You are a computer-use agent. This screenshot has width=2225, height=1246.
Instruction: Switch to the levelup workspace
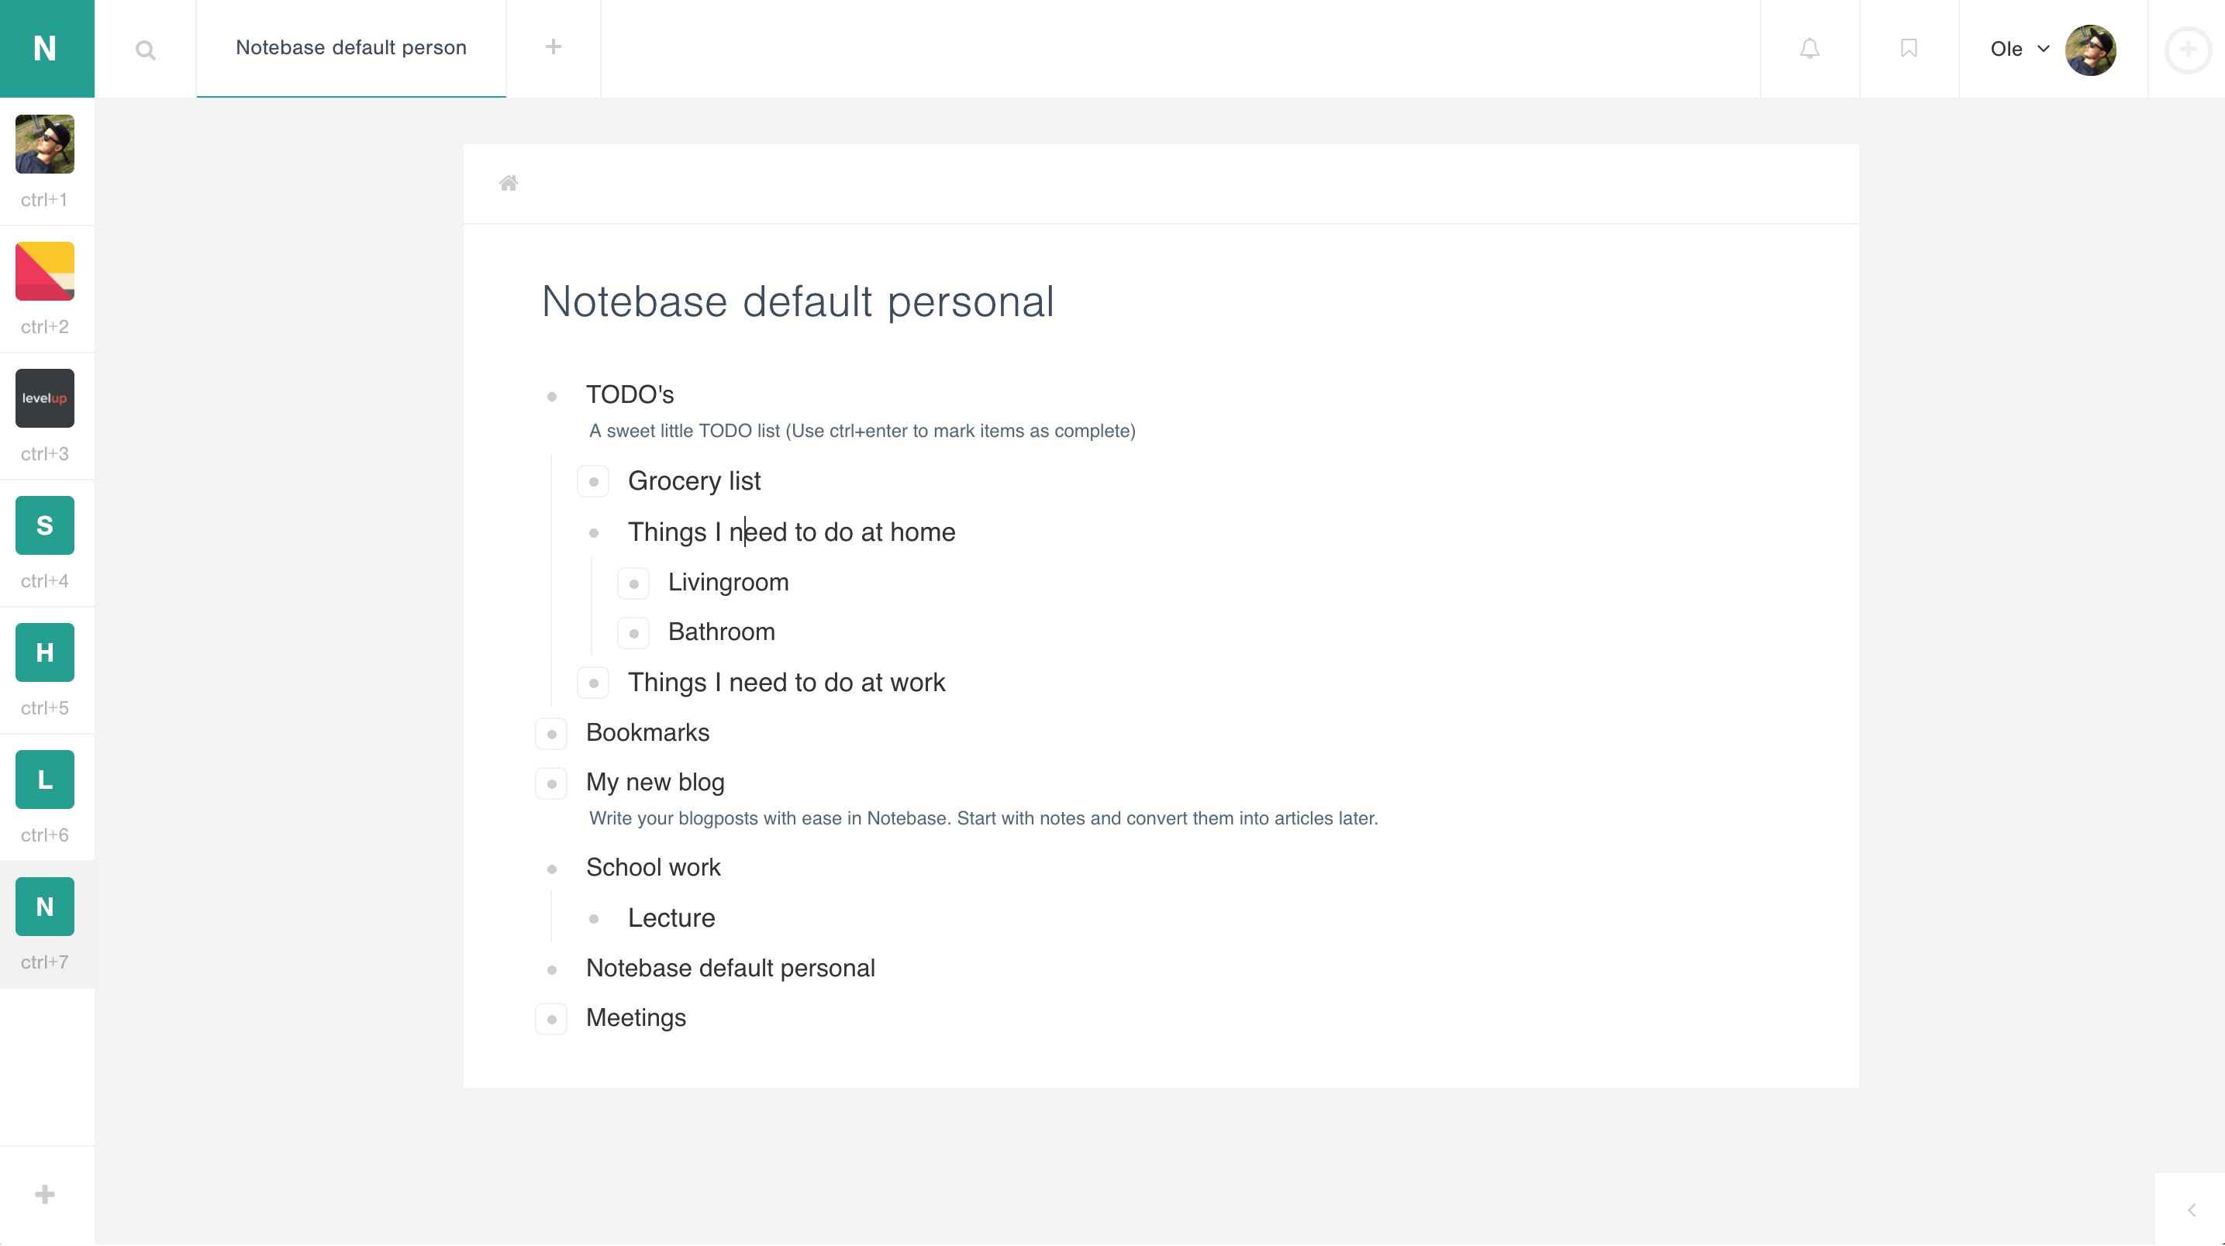(44, 398)
